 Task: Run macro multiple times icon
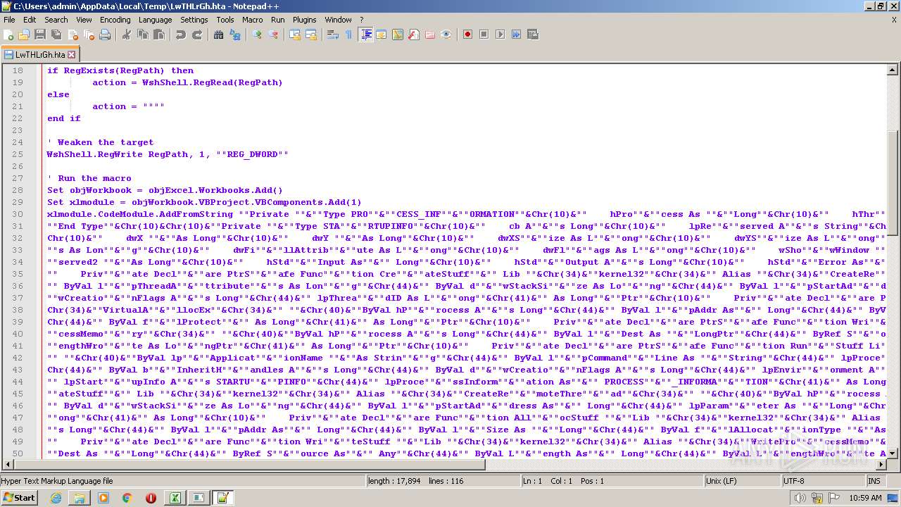coord(516,35)
